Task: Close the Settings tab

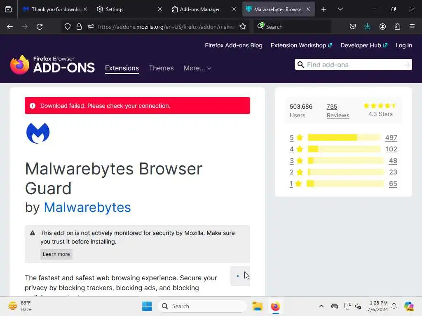Action: (160, 9)
